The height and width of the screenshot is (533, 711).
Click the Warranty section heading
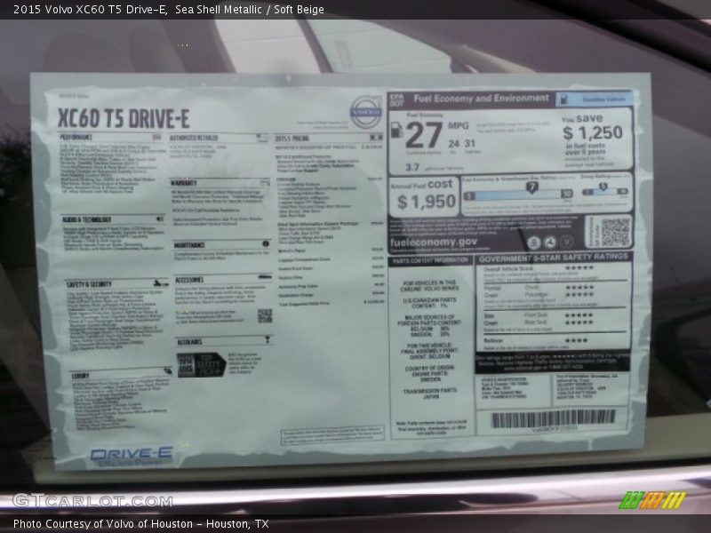[184, 183]
